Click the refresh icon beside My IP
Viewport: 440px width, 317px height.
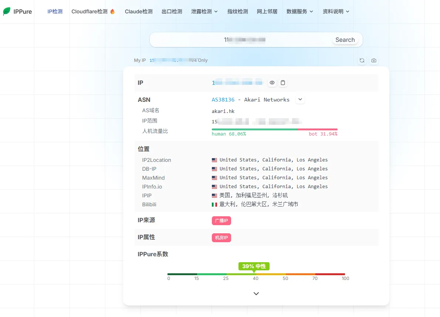tap(362, 60)
